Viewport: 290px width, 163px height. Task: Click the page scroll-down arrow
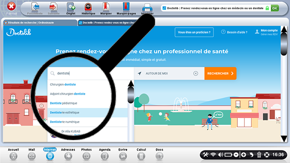[x=284, y=139]
